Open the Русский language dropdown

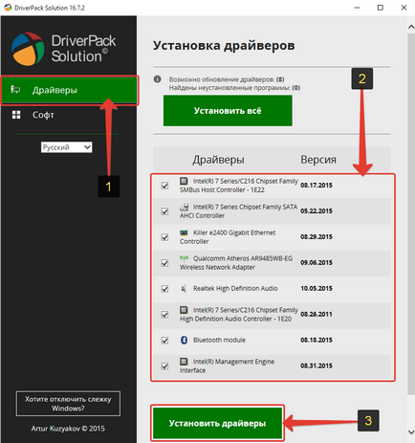pos(66,147)
